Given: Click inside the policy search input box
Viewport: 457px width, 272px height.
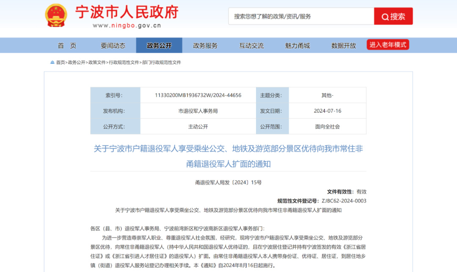Looking at the screenshot, I should (296, 16).
